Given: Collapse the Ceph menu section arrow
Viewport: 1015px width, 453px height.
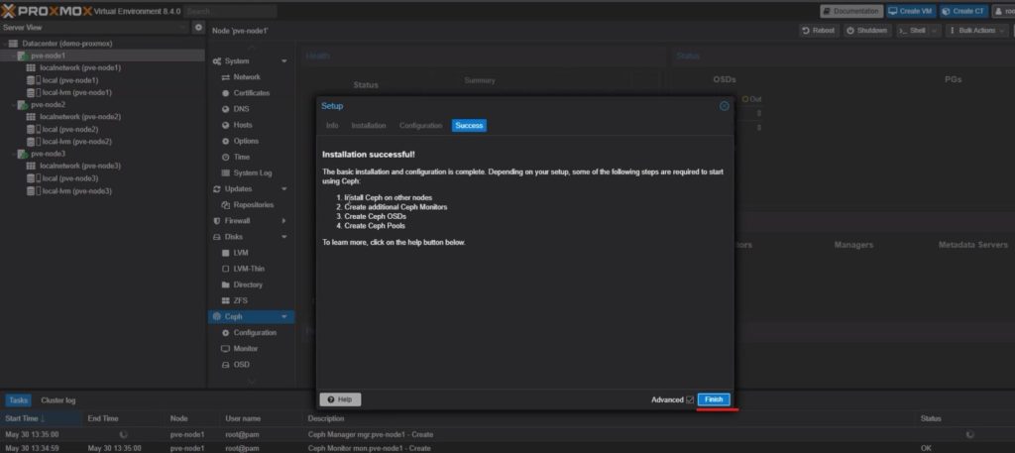Looking at the screenshot, I should [x=283, y=317].
